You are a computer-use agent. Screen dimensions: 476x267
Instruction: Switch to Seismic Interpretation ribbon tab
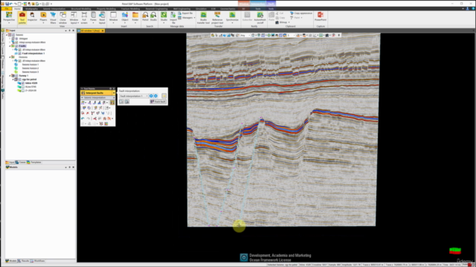54,9
